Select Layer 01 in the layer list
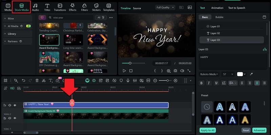 (x=232, y=26)
